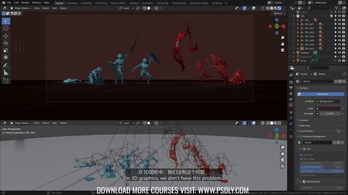Select the Cursor tool in toolbar
Image resolution: width=348 pixels, height=195 pixels.
click(x=6, y=28)
